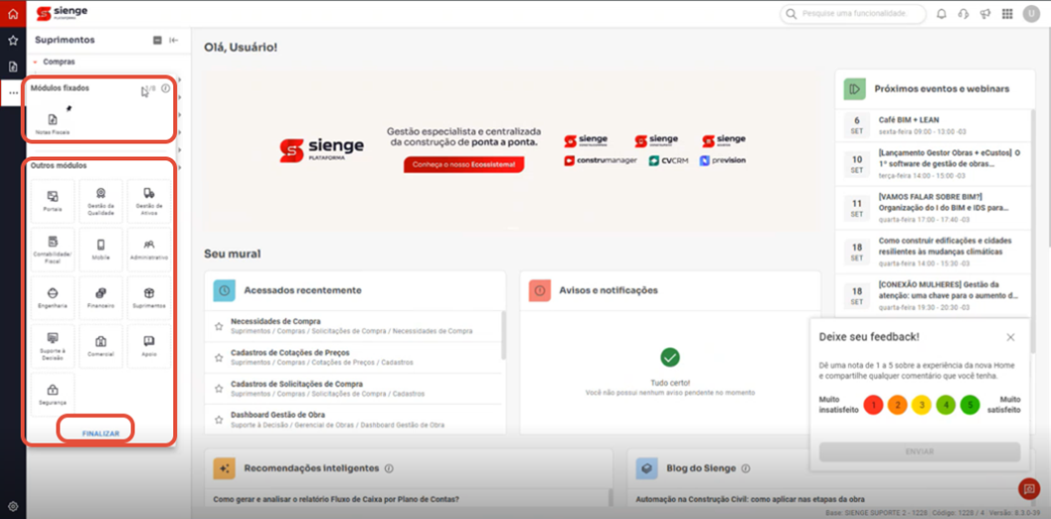Rate experience 2 with orange circle

898,405
